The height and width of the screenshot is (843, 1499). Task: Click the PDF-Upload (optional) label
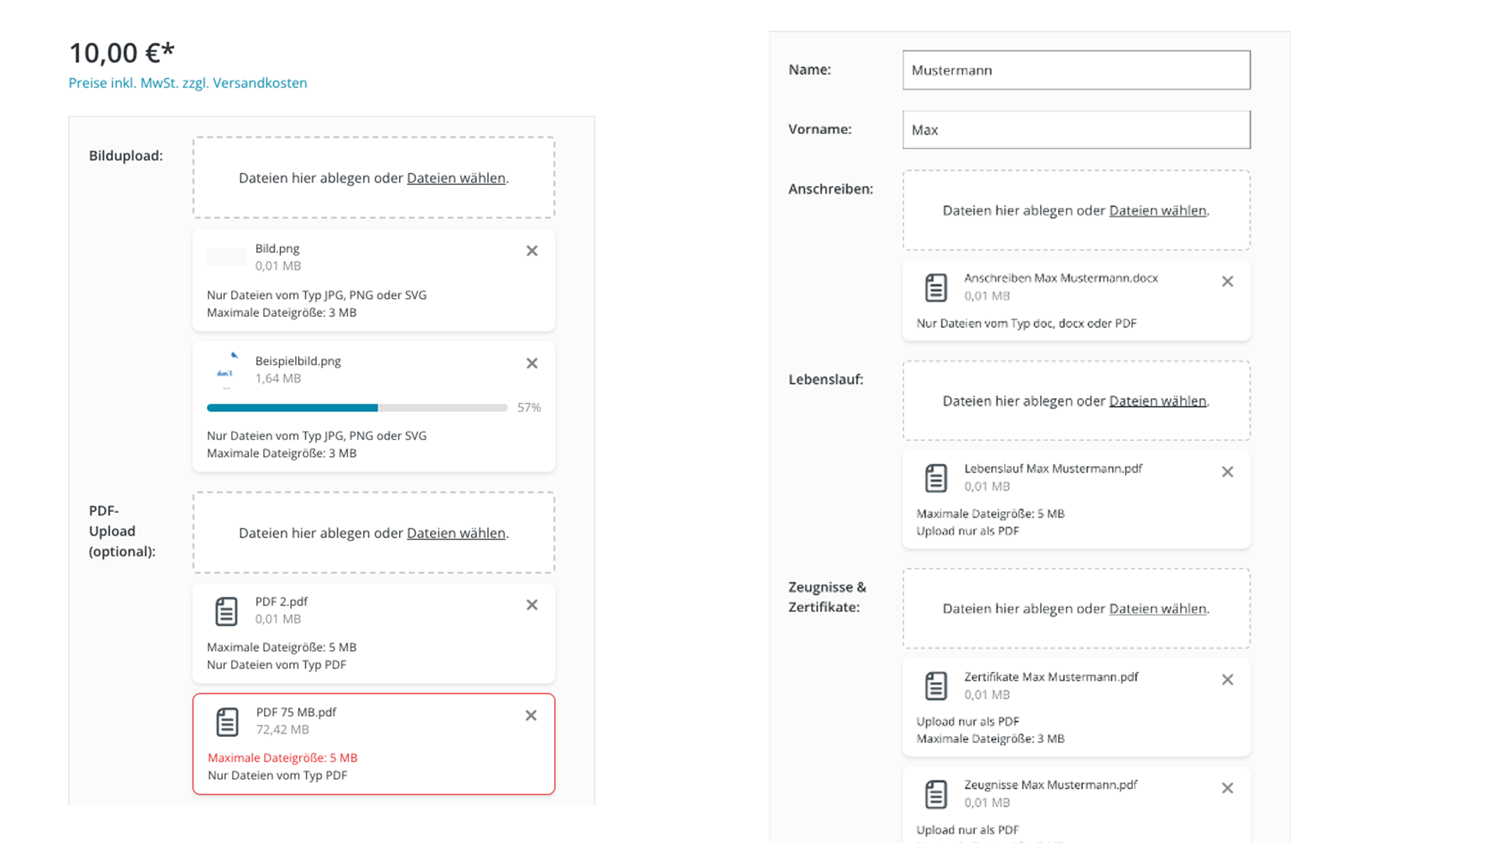(x=123, y=531)
